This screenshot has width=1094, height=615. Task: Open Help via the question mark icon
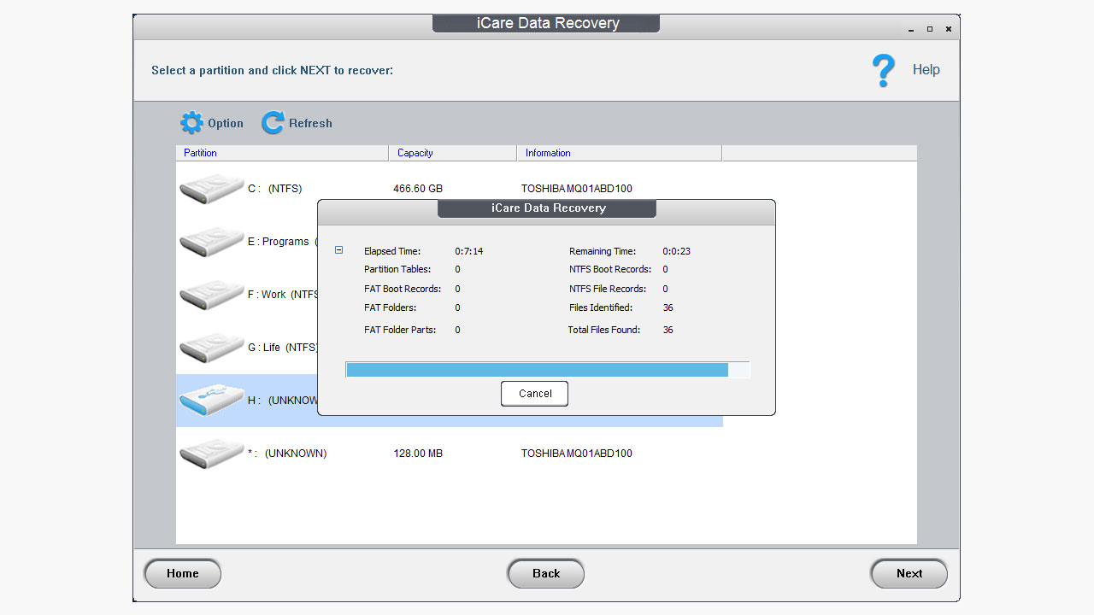[883, 70]
